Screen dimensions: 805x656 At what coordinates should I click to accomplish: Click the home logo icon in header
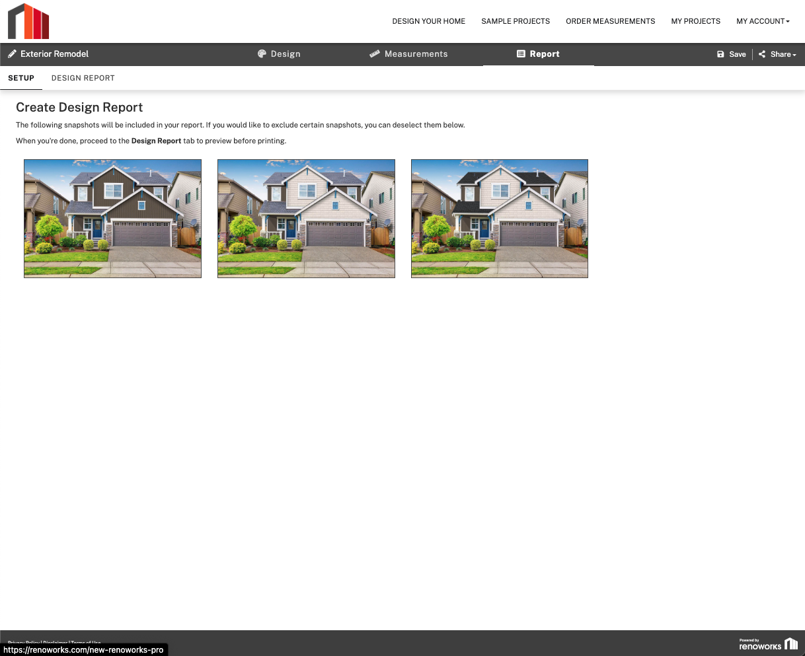[28, 21]
